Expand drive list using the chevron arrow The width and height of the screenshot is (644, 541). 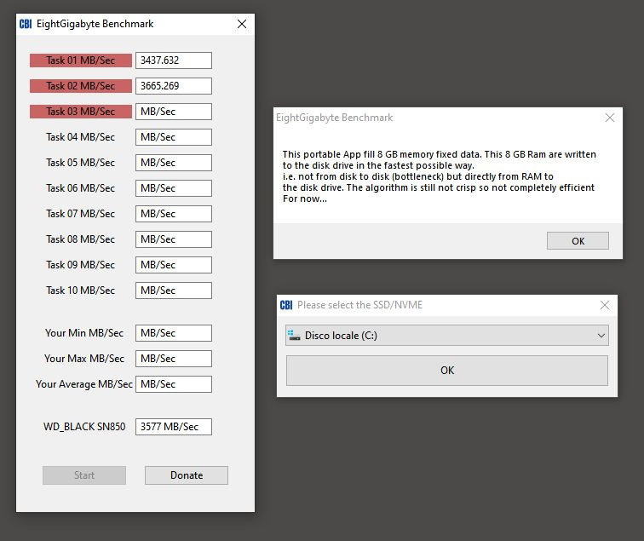pyautogui.click(x=601, y=336)
